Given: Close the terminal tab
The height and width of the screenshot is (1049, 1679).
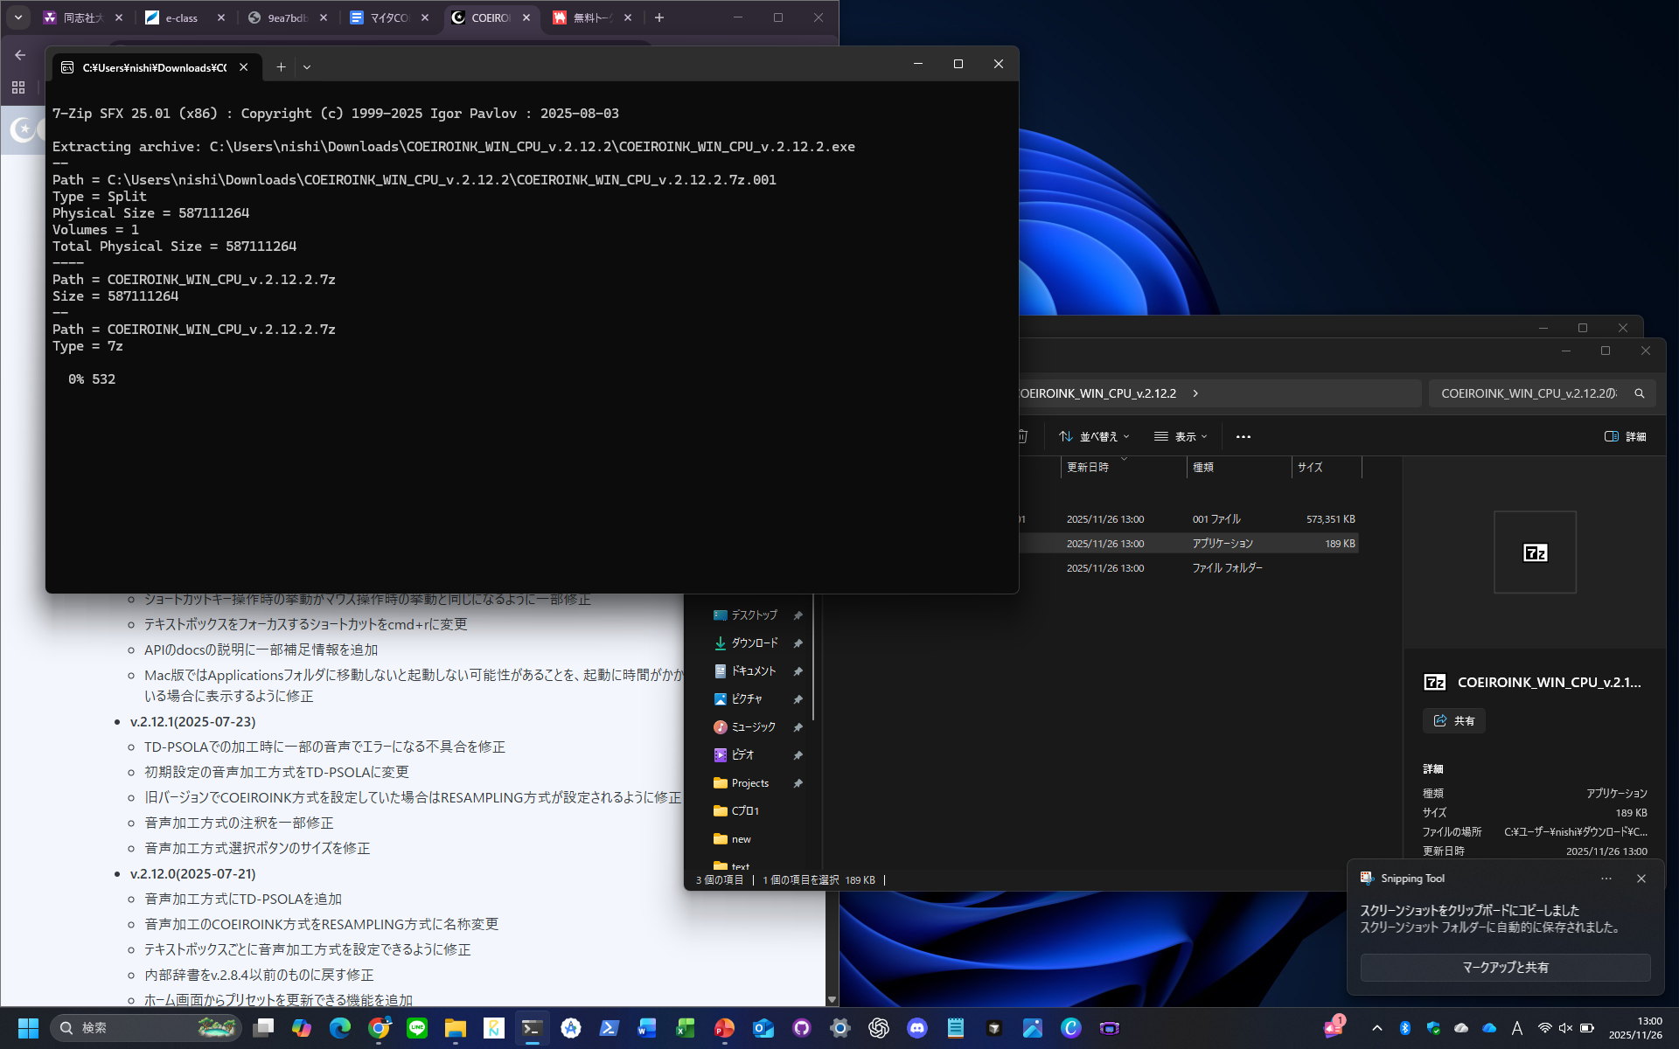Looking at the screenshot, I should [244, 67].
